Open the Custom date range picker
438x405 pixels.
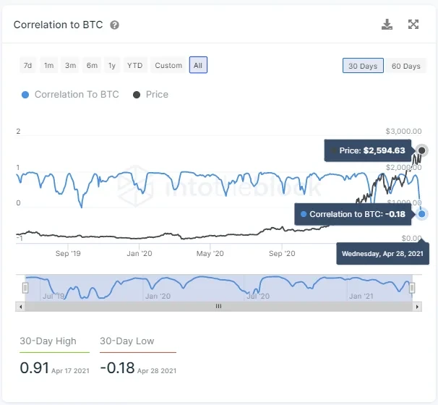[x=168, y=65]
